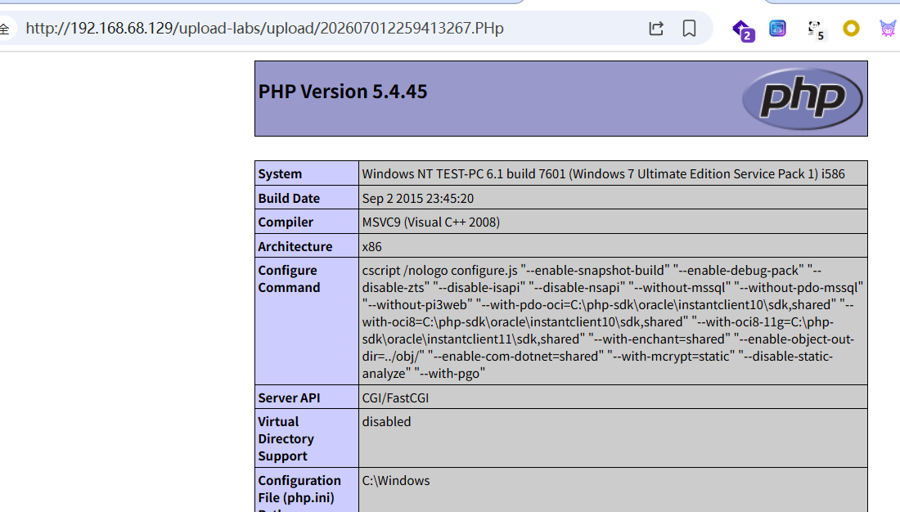The width and height of the screenshot is (900, 512).
Task: Open the purple cat face extension icon
Action: click(x=888, y=28)
